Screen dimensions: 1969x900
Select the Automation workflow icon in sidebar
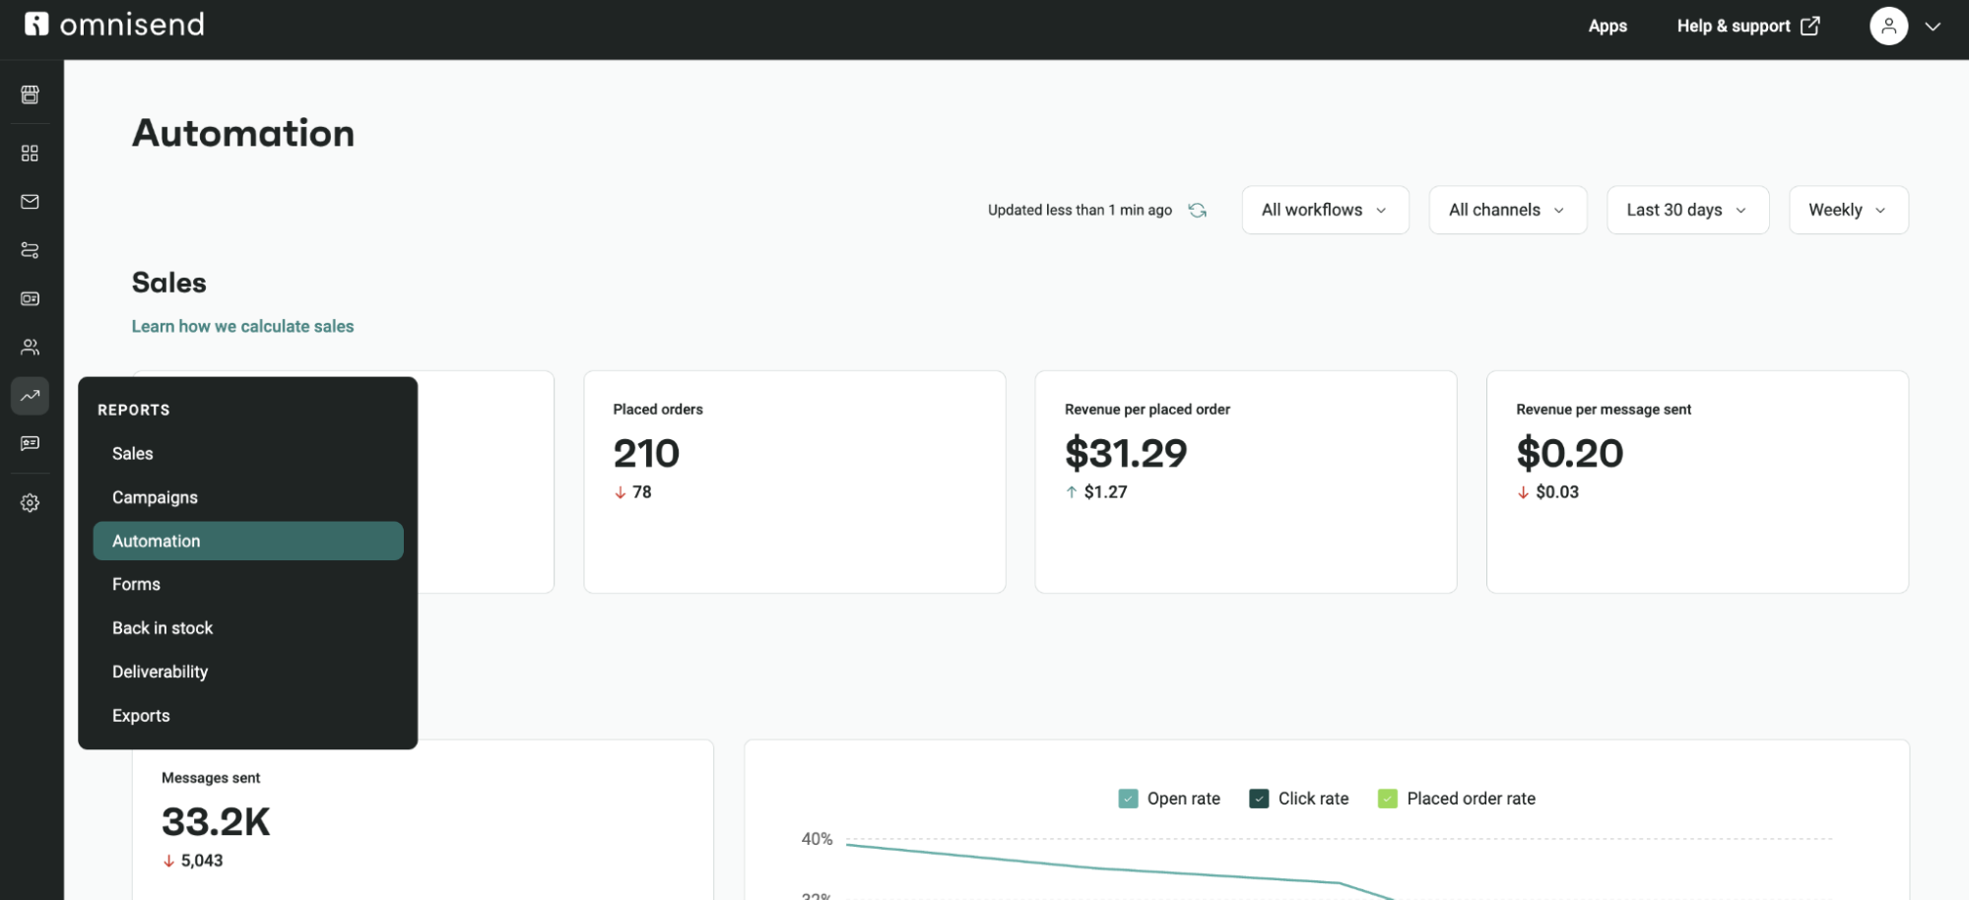tap(29, 250)
